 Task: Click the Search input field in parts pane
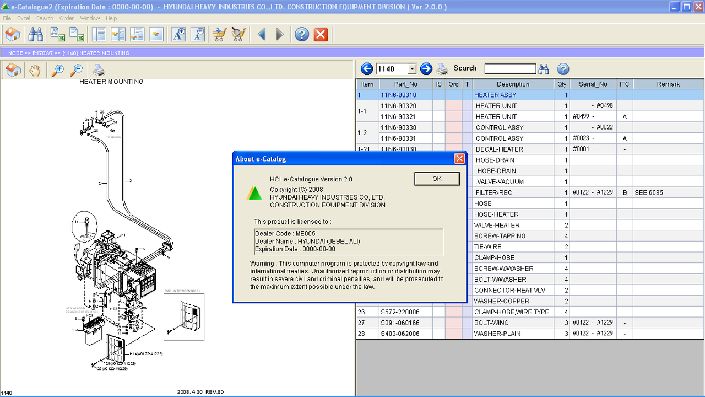510,69
